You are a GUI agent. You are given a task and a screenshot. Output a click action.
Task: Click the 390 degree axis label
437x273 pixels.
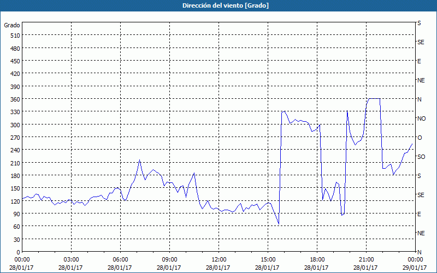pos(15,87)
